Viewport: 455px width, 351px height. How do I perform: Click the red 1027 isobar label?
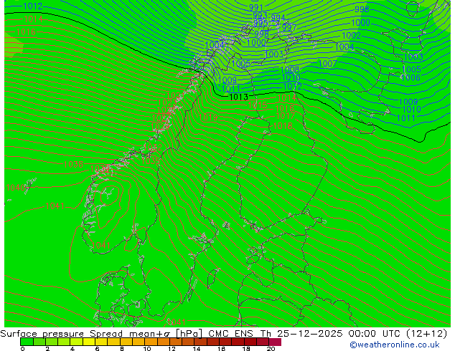[161, 118]
